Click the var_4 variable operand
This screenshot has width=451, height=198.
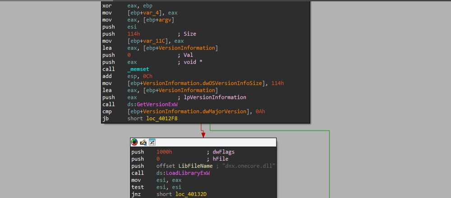pyautogui.click(x=148, y=12)
